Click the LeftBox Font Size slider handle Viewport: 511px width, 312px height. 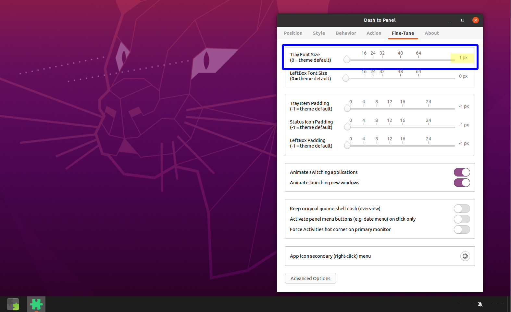pyautogui.click(x=346, y=78)
